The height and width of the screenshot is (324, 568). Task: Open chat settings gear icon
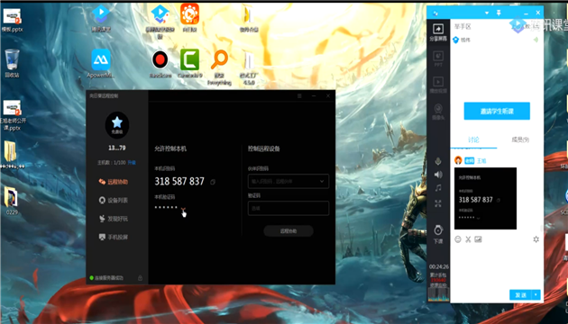click(x=536, y=239)
